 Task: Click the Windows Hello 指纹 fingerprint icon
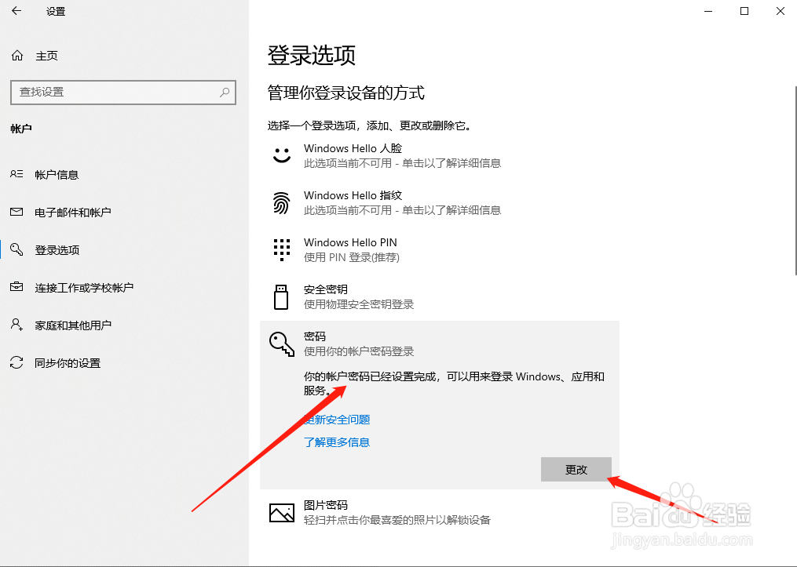click(x=281, y=202)
